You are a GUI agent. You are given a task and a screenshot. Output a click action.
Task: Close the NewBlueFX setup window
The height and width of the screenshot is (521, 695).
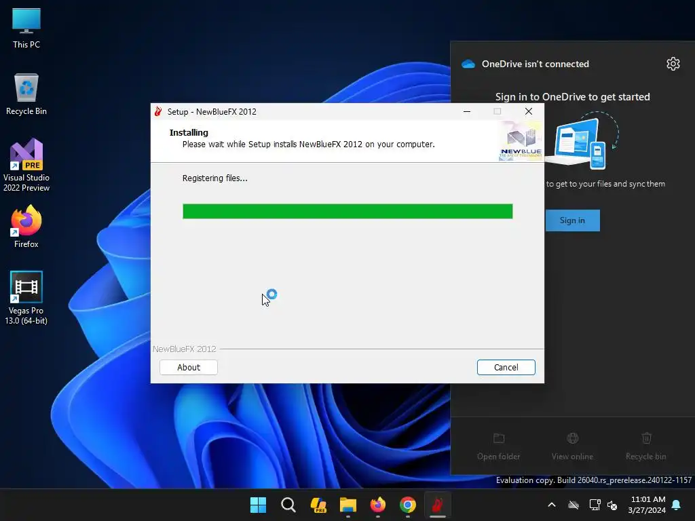pos(528,111)
